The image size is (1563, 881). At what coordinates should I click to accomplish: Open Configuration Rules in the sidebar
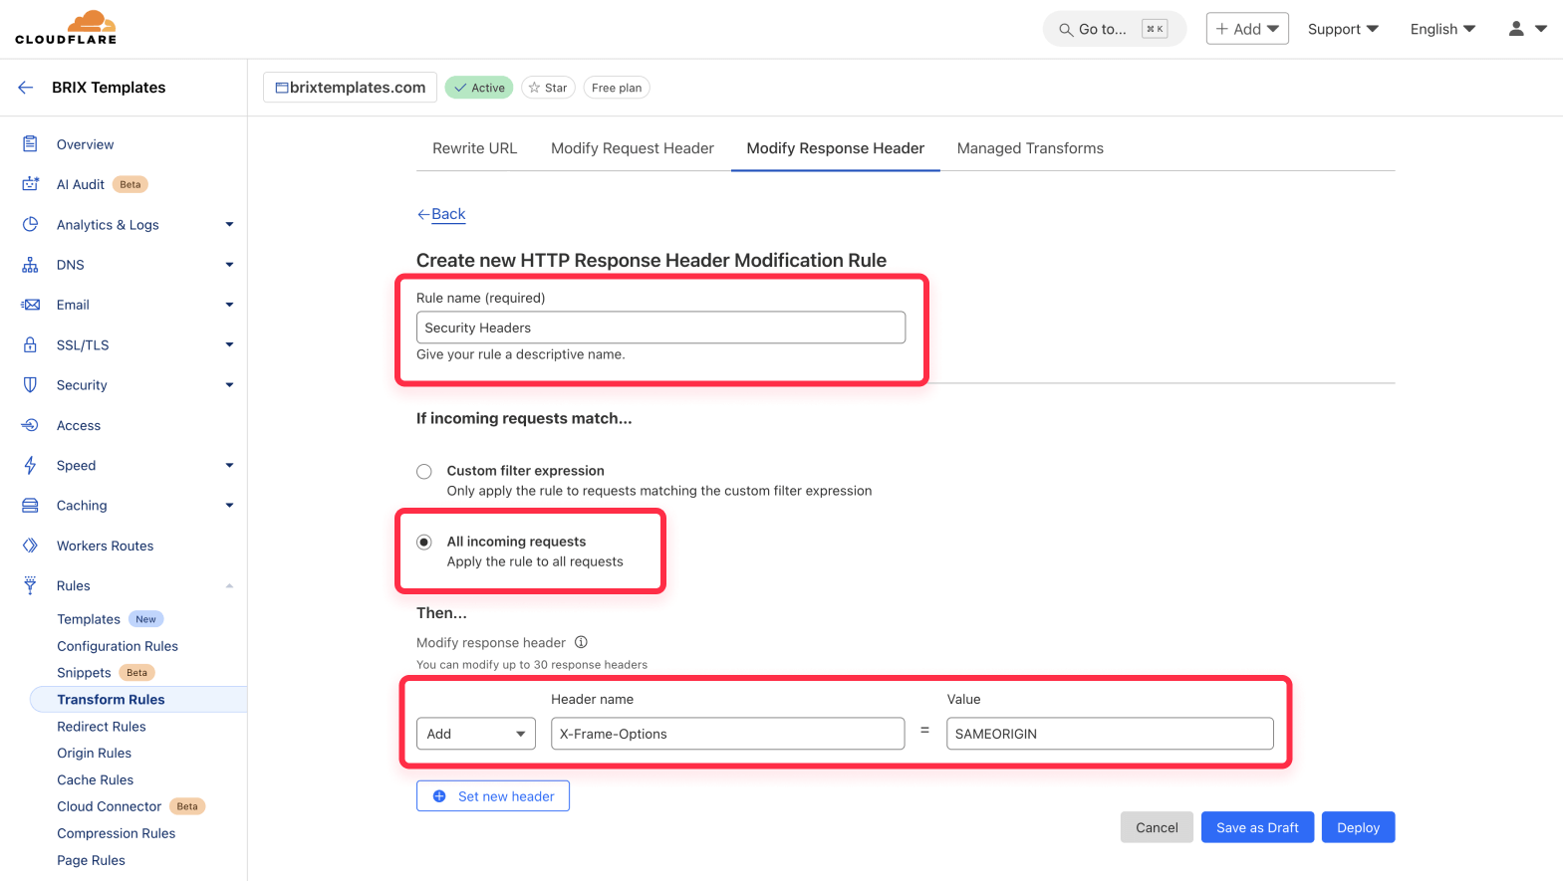[x=118, y=646]
